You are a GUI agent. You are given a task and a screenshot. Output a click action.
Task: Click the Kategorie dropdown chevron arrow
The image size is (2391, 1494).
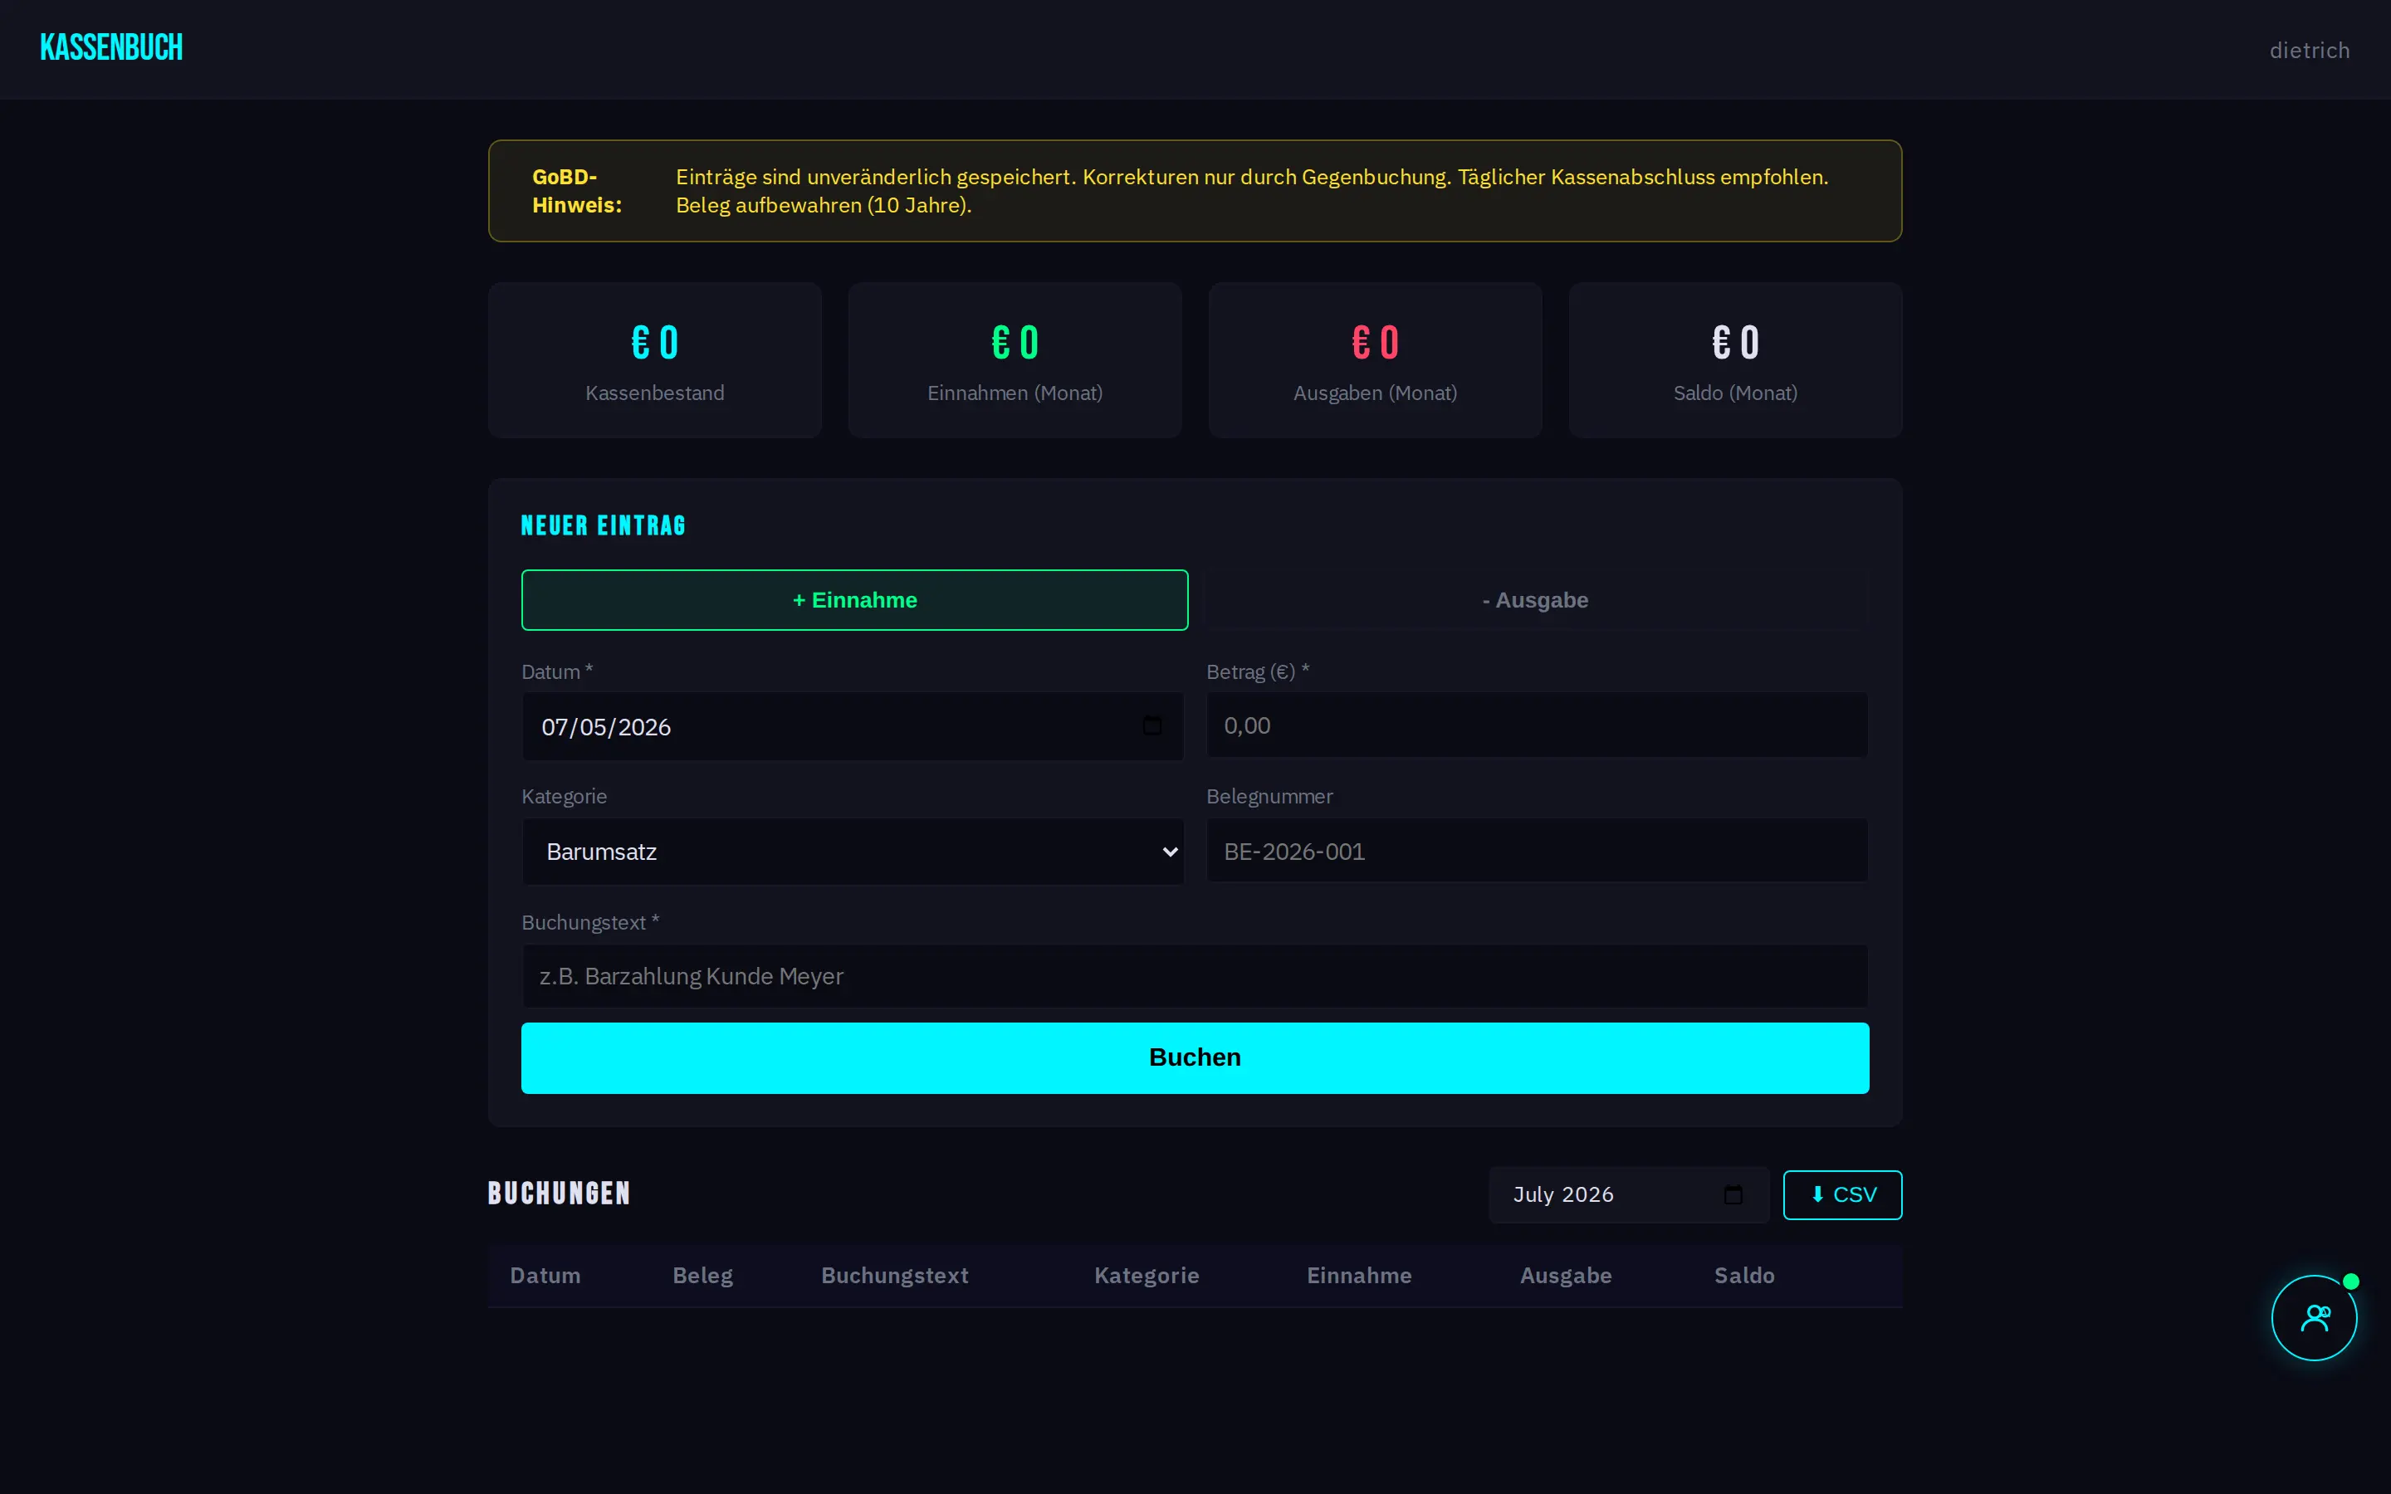coord(1170,852)
